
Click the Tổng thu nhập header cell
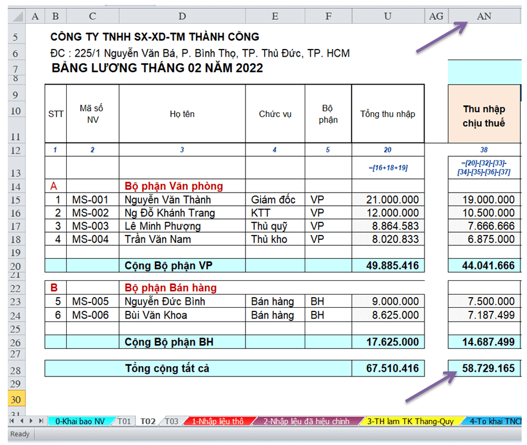tap(387, 114)
